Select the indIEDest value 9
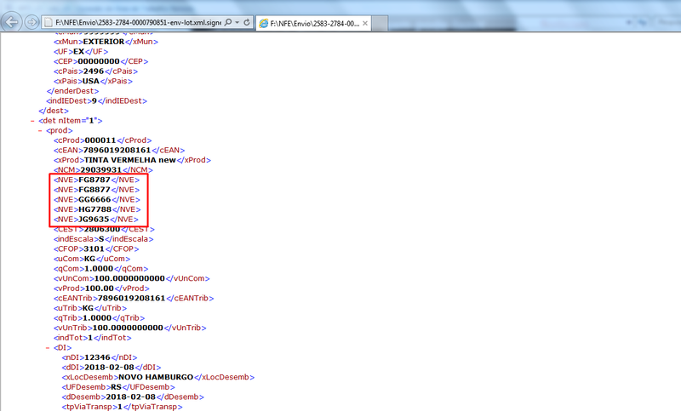681x411 pixels. pyautogui.click(x=94, y=101)
